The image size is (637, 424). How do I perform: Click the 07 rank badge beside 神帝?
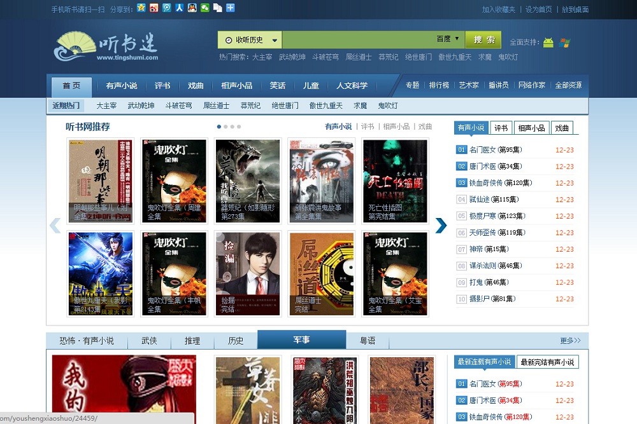click(461, 249)
